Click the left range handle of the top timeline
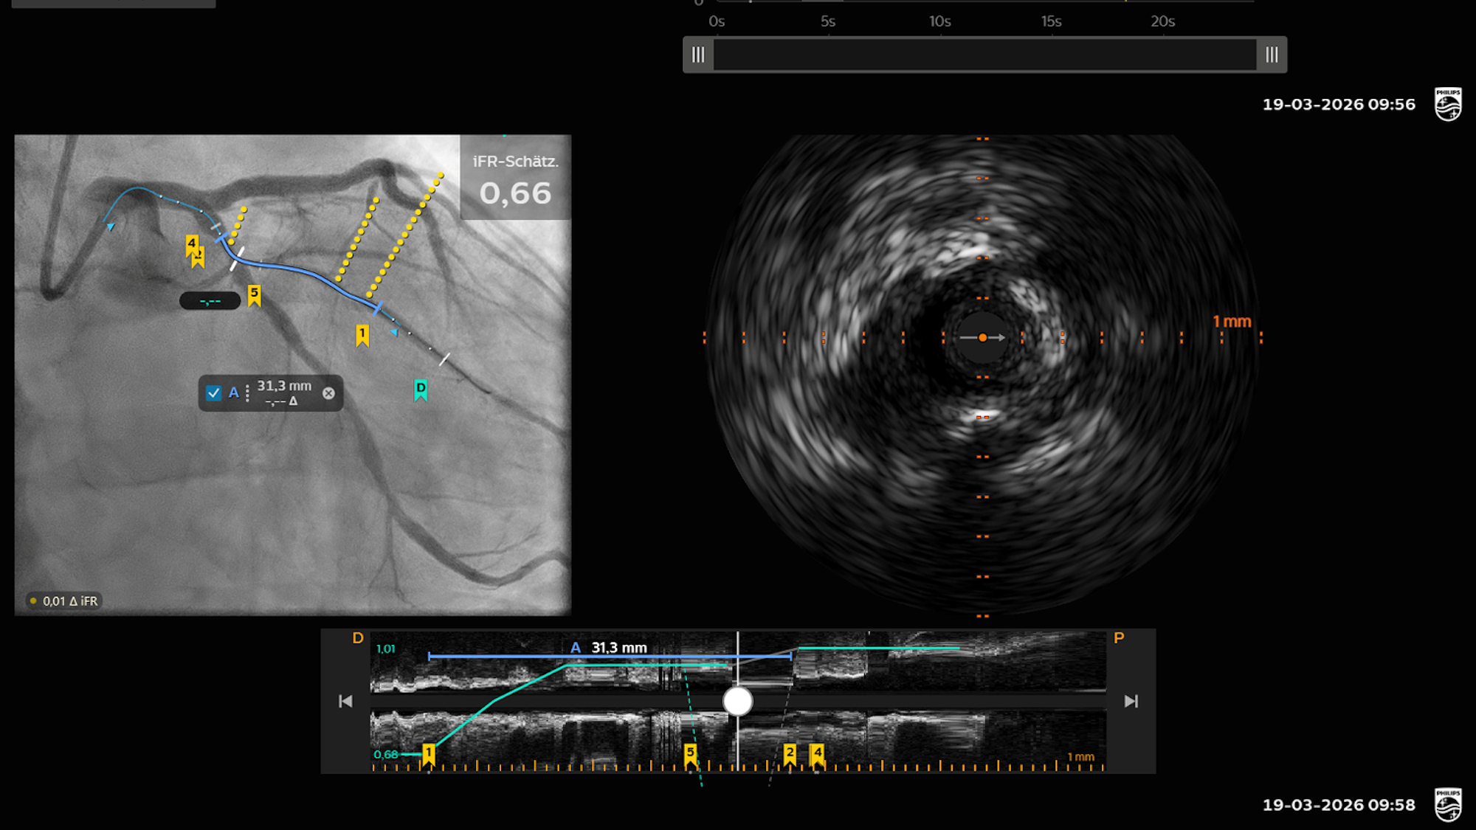The height and width of the screenshot is (830, 1476). (x=697, y=55)
